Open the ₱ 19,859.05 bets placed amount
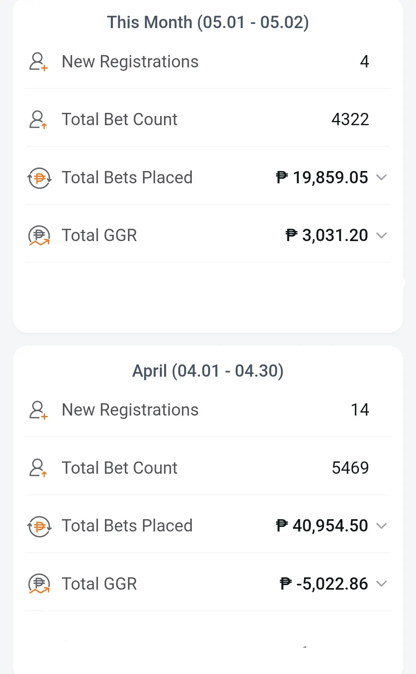The image size is (416, 674). pos(322,178)
